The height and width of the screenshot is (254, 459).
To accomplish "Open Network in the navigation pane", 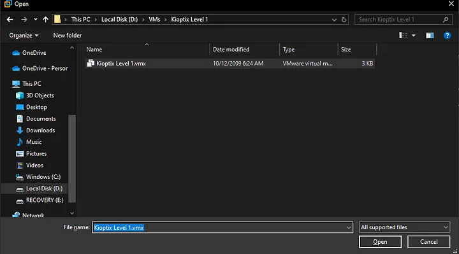I will click(28, 215).
